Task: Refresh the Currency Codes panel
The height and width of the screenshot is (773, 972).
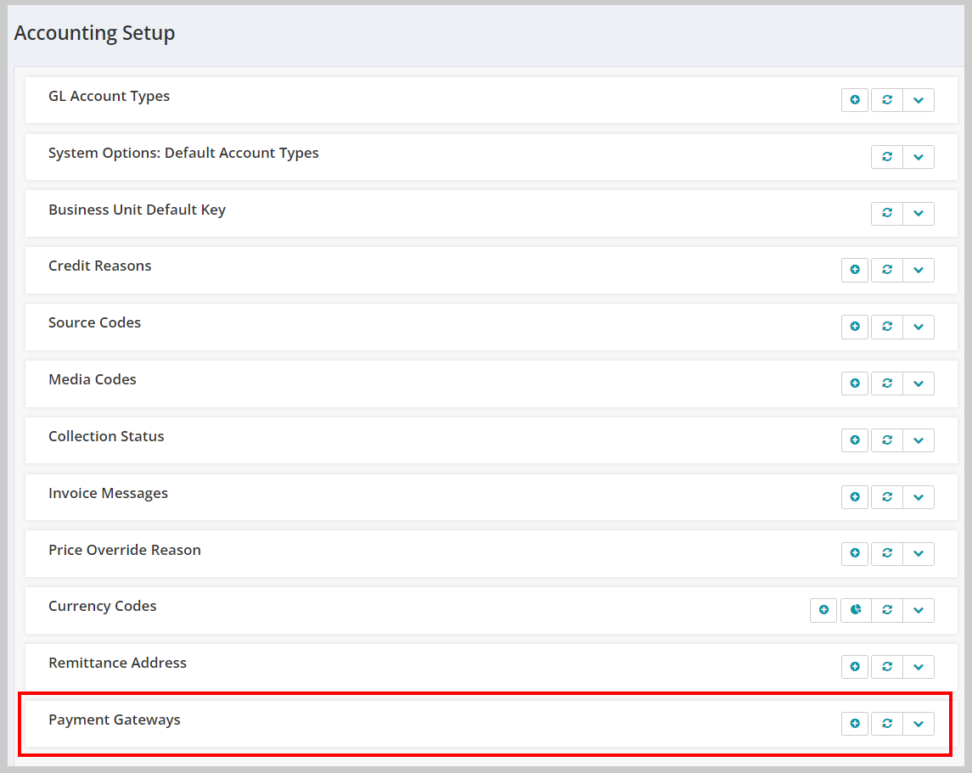Action: coord(887,610)
